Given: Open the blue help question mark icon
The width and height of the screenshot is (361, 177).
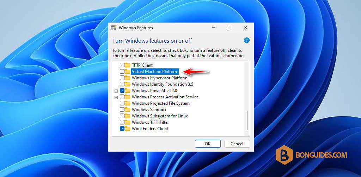Looking at the screenshot, I should pos(246,41).
